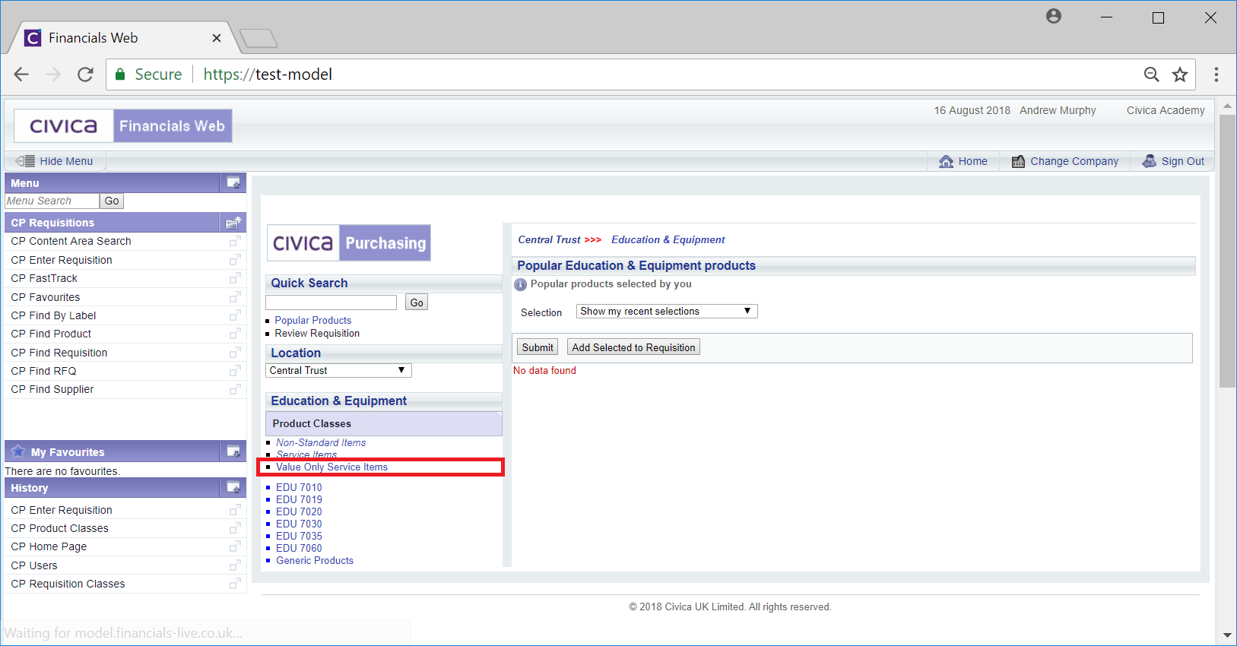Click the My Favourites star icon
This screenshot has height=646, width=1237.
pos(18,451)
